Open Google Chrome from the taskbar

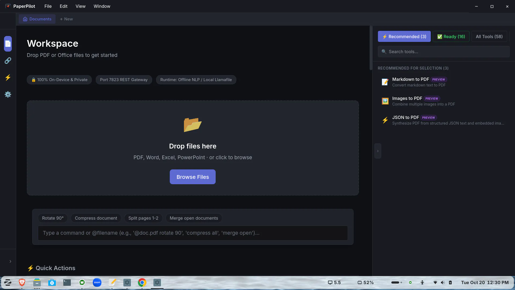142,282
